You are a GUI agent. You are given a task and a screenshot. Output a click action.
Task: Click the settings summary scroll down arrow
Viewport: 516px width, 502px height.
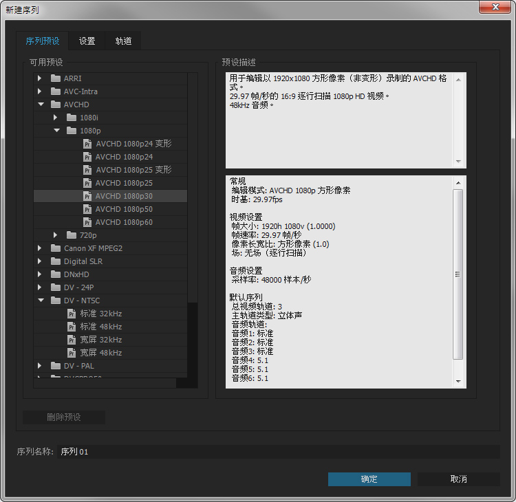click(x=458, y=381)
